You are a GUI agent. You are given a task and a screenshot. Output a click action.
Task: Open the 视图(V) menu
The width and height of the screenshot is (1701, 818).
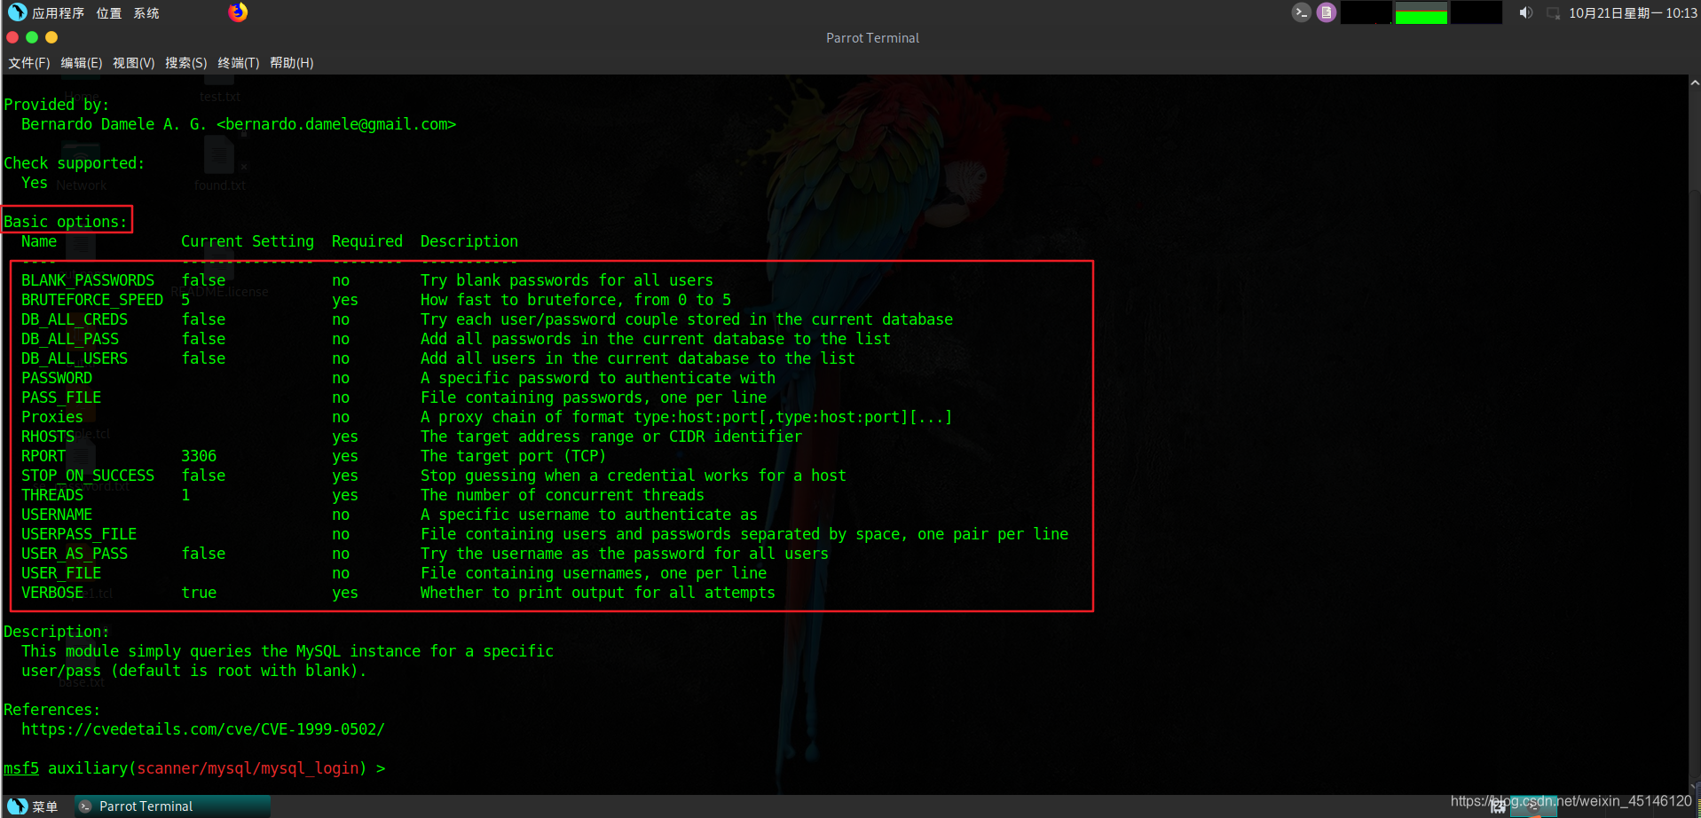[x=133, y=63]
